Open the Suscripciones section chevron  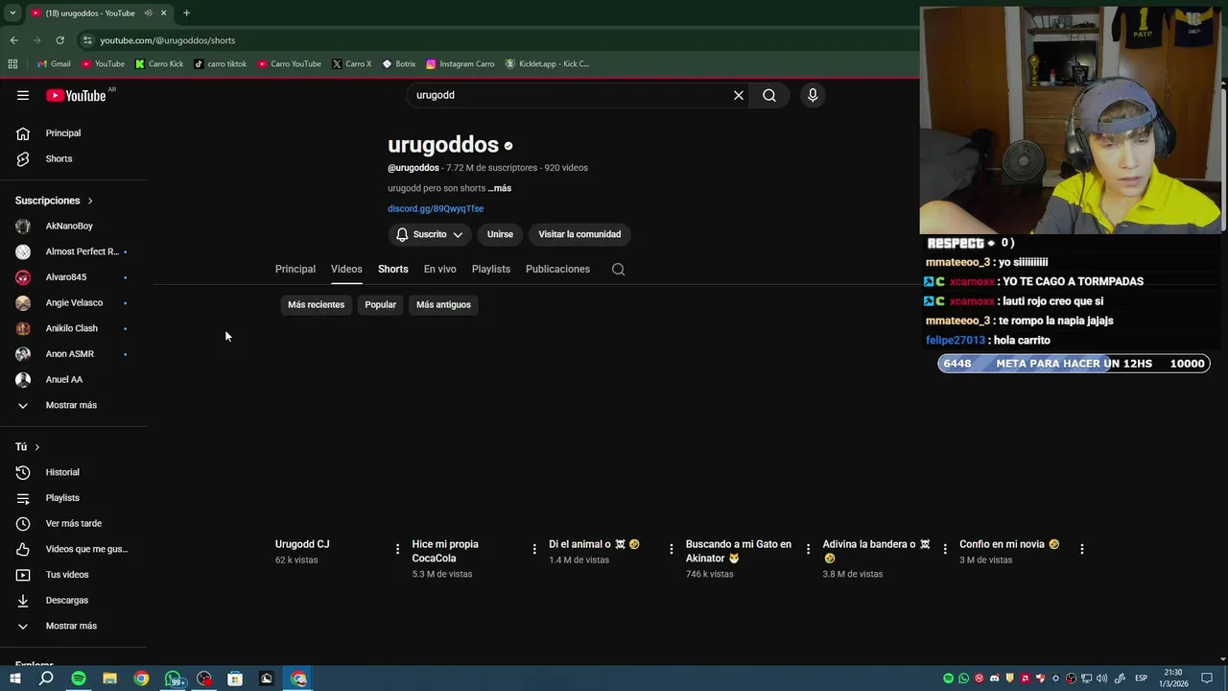pos(90,201)
